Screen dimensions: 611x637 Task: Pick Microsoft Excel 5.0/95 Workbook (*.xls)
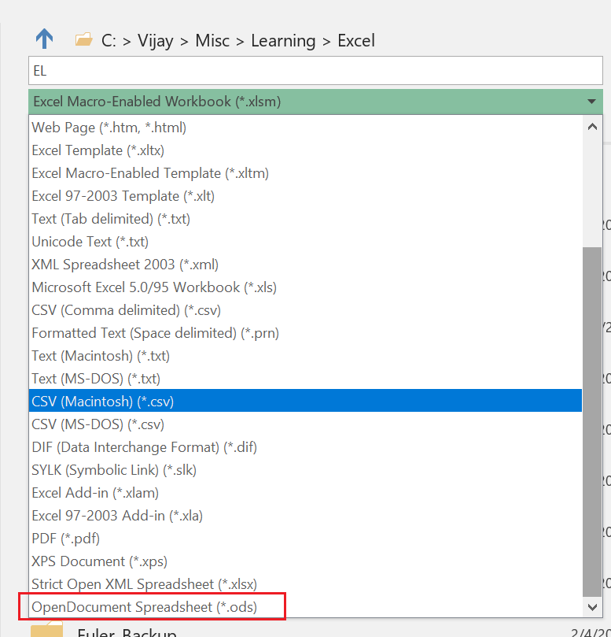305,287
